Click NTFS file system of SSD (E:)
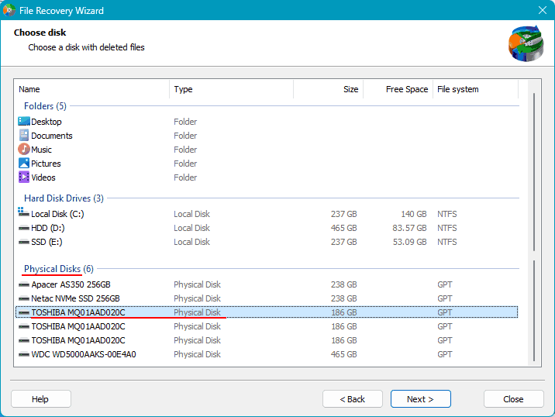The width and height of the screenshot is (555, 417). (x=446, y=242)
